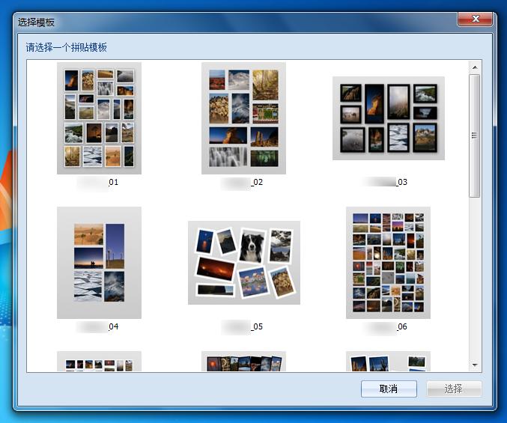Viewport: 507px width, 423px height.
Task: Select collage template 01 thumbnail
Action: [99, 118]
